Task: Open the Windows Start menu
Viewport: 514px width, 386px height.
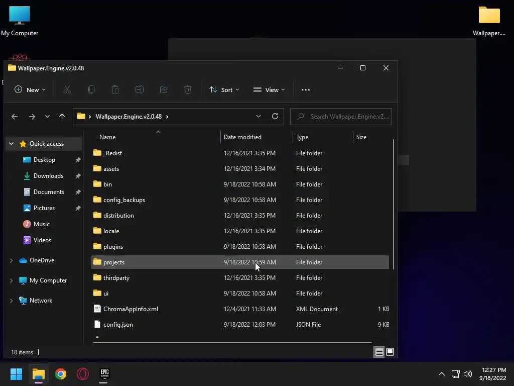Action: tap(16, 374)
